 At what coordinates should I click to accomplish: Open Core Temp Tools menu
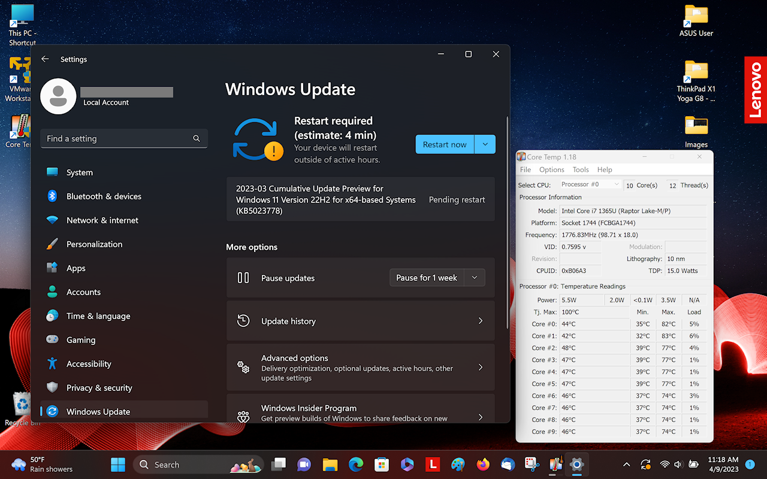click(581, 169)
